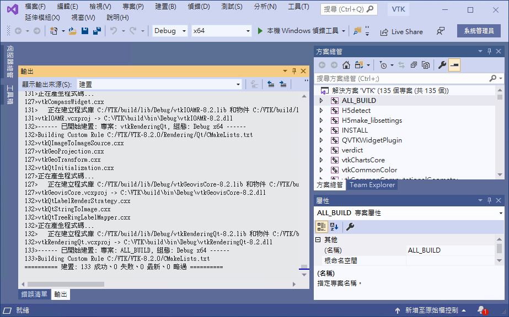Click the Output vertical scrollbar down arrow
The height and width of the screenshot is (317, 509).
(x=304, y=275)
